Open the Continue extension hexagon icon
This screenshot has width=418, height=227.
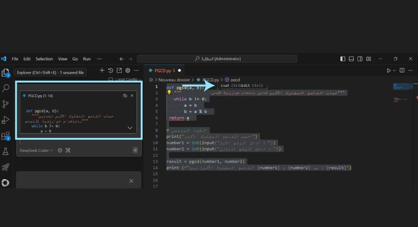[6, 183]
